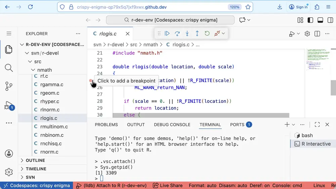Click the Step Out debug arrow
This screenshot has height=189, width=336.
click(x=197, y=34)
